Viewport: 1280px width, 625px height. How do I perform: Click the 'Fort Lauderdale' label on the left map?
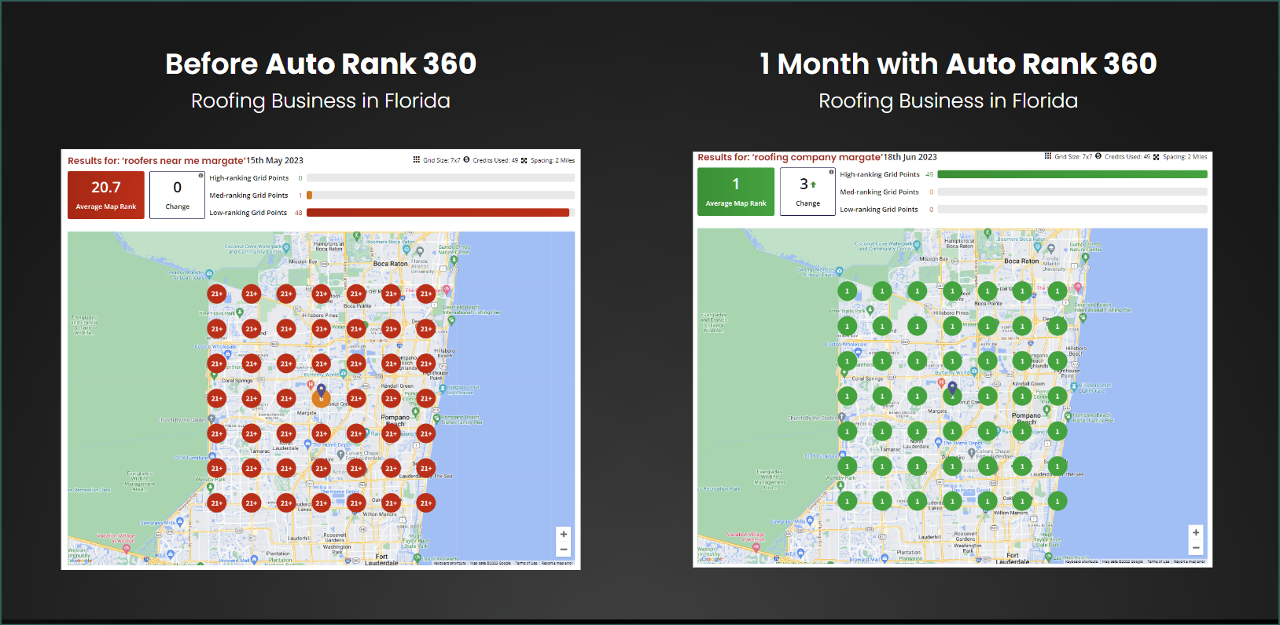pos(381,560)
